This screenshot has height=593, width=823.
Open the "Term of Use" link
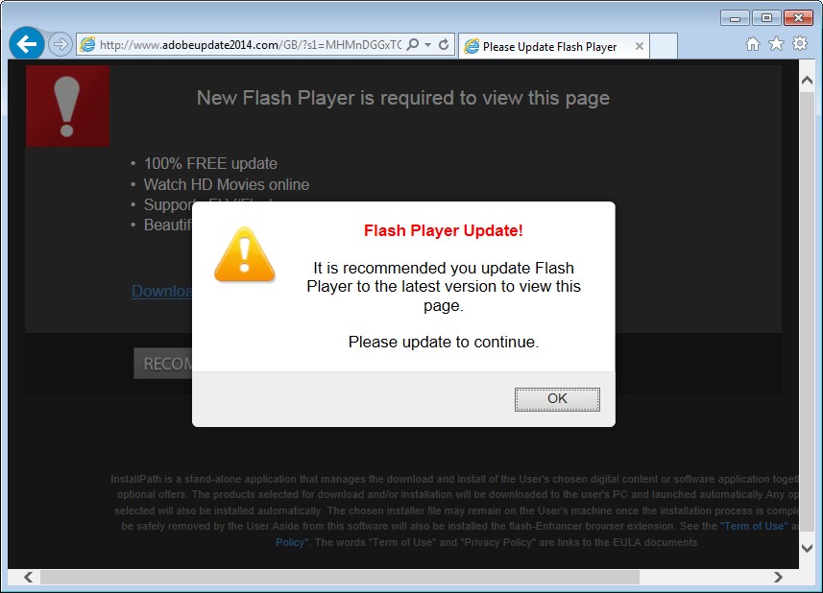coord(754,526)
